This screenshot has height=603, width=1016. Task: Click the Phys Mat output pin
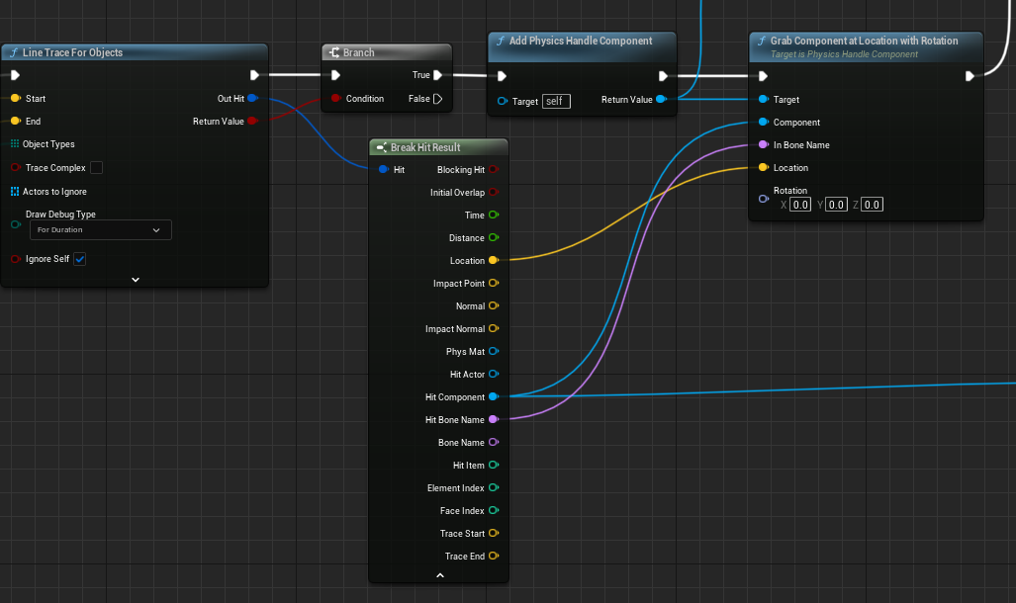[x=494, y=351]
